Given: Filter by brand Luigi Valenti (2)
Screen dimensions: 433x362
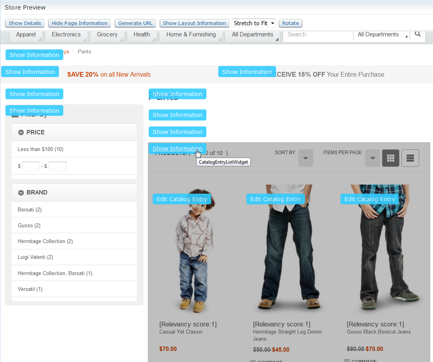Looking at the screenshot, I should tap(35, 257).
